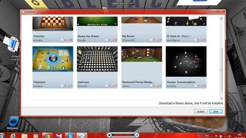Image resolution: width=246 pixels, height=138 pixels.
Task: Click the theme list scrollbar thumb
Action: tap(221, 70)
